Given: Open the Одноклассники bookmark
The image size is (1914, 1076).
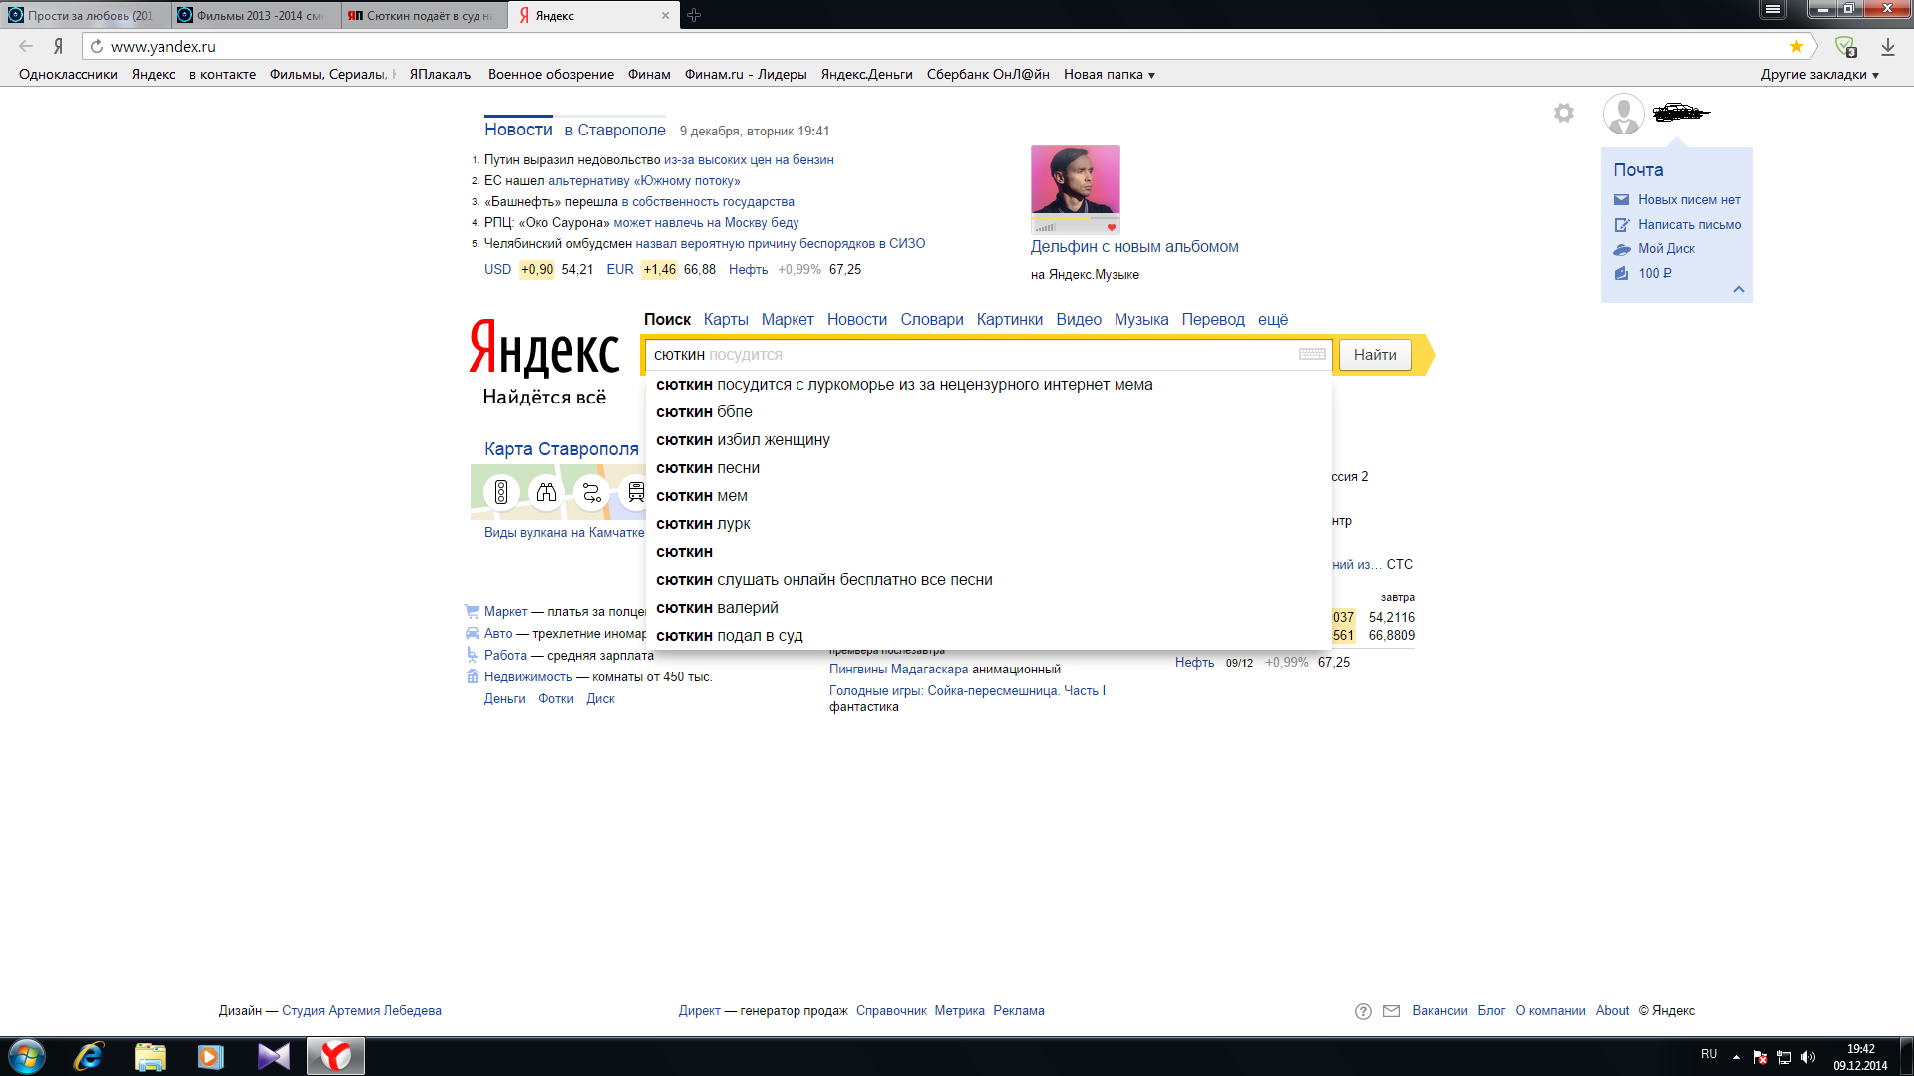Looking at the screenshot, I should coord(68,74).
